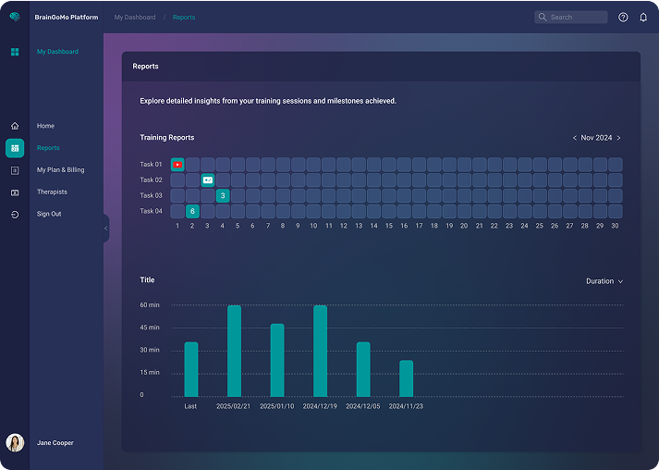
Task: Click the Reports panel header title
Action: coord(145,67)
